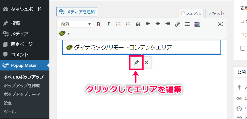The width and height of the screenshot is (247, 119).
Task: Toggle the toolbar kitchen sink
Action: 197,24
